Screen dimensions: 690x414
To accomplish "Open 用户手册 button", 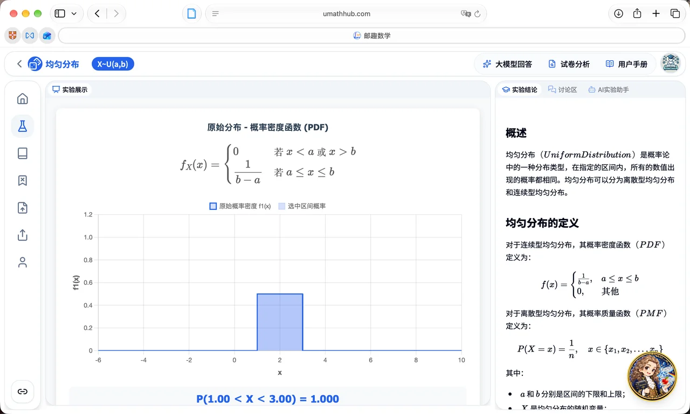I will point(626,64).
